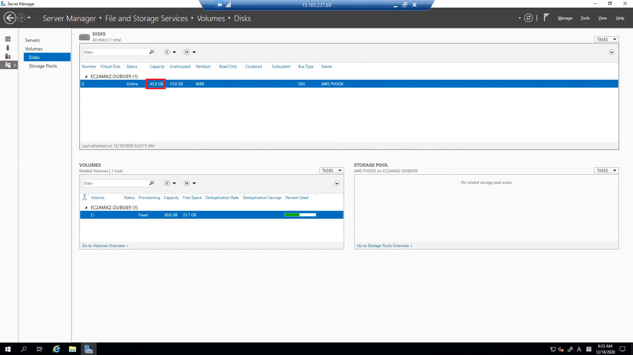Open the Help menu
Image resolution: width=633 pixels, height=355 pixels.
tap(620, 18)
